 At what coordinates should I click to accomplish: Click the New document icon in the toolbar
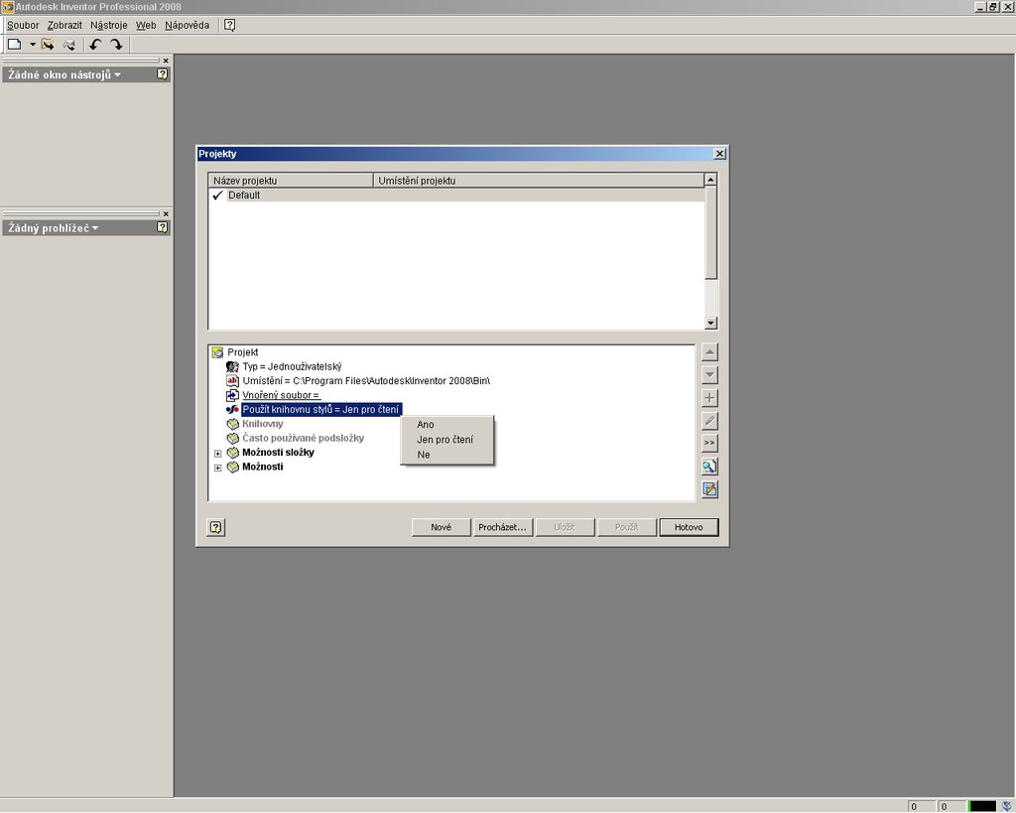(14, 44)
